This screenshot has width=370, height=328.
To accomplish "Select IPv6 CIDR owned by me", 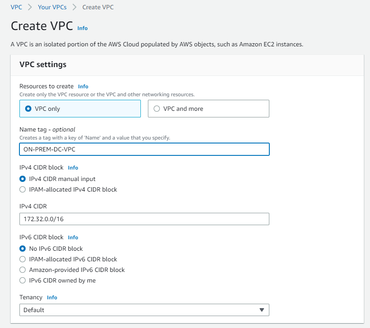I will tap(23, 280).
